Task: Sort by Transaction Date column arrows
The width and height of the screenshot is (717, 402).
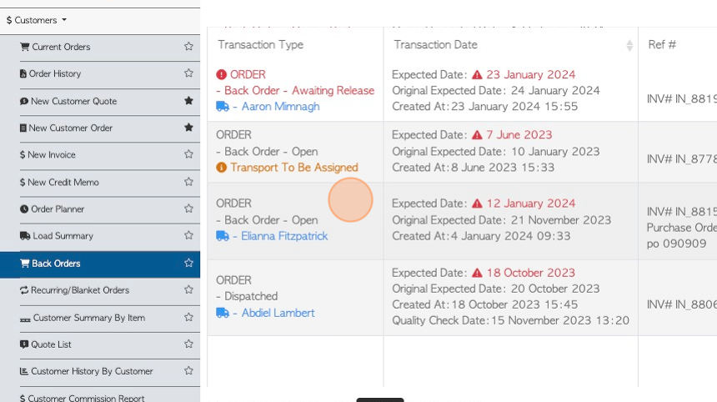Action: 629,45
